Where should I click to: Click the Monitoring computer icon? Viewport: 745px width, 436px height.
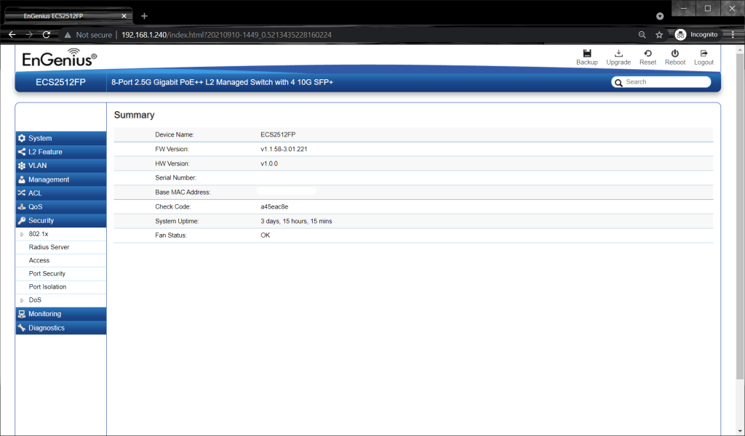[x=22, y=314]
